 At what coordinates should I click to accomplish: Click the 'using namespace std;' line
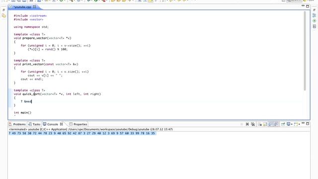click(31, 27)
